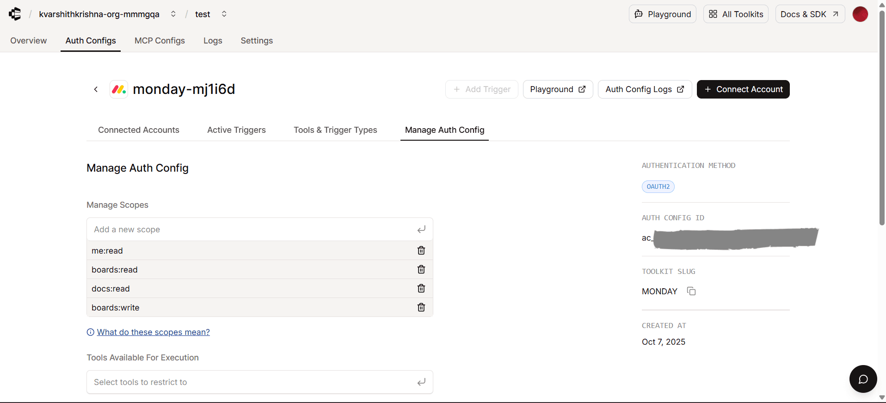Screen dimensions: 886x403
Task: Delete the me:read scope
Action: click(x=421, y=250)
